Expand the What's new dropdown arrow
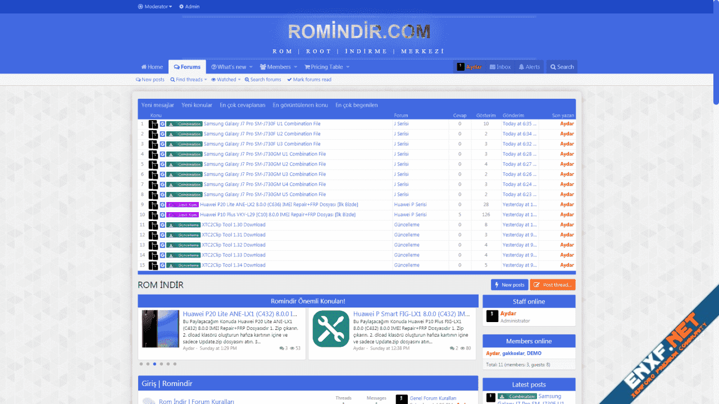Screen dimensions: 719x404 (x=251, y=67)
